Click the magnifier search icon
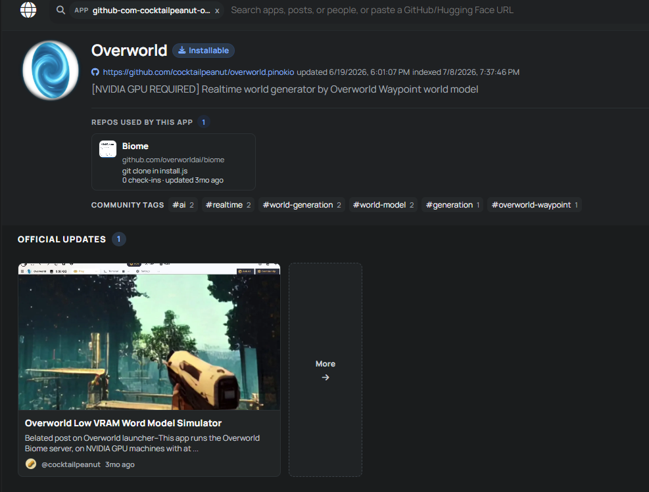 [61, 10]
